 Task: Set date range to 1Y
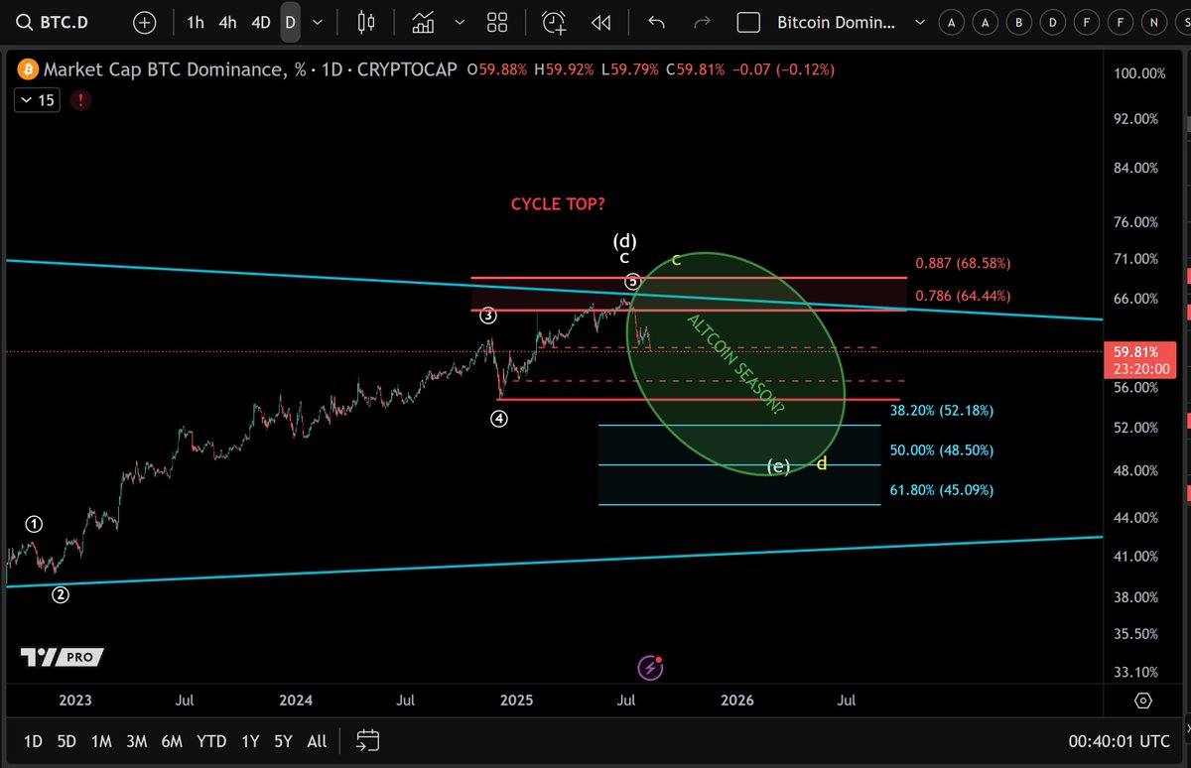(249, 741)
